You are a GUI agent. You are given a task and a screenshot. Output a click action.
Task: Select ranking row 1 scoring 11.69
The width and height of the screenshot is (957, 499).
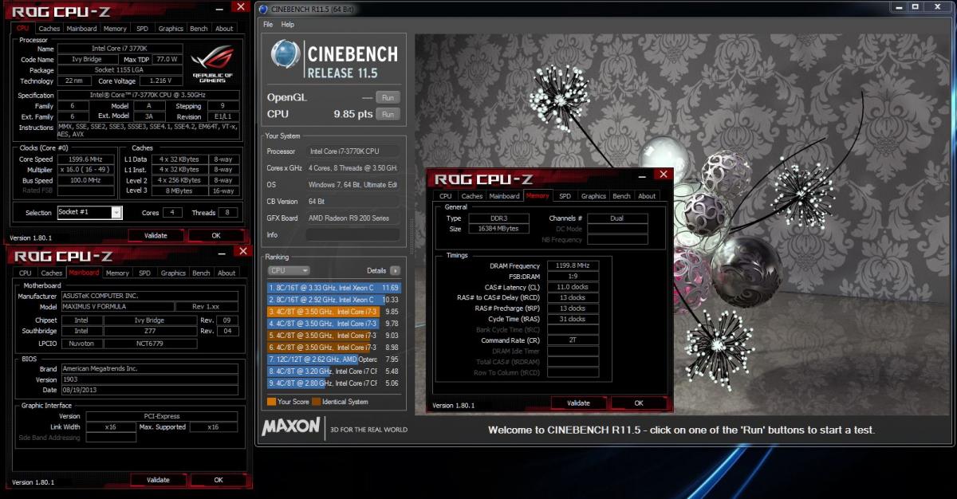(x=334, y=288)
